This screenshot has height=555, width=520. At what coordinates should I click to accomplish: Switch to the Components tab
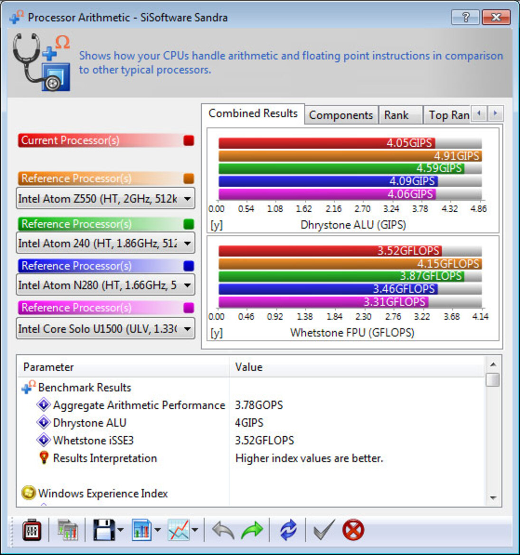[x=341, y=115]
